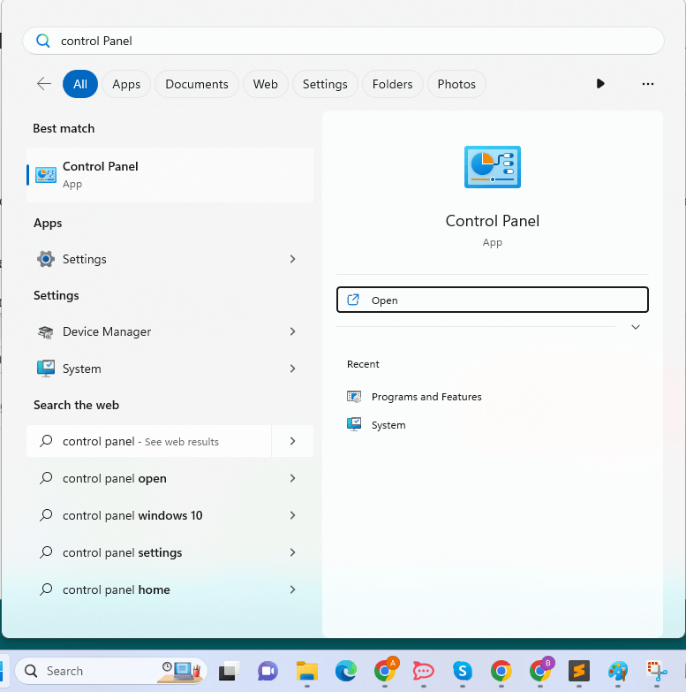Viewport: 686px width, 692px height.
Task: Expand the Settings app result chevron
Action: [x=292, y=259]
